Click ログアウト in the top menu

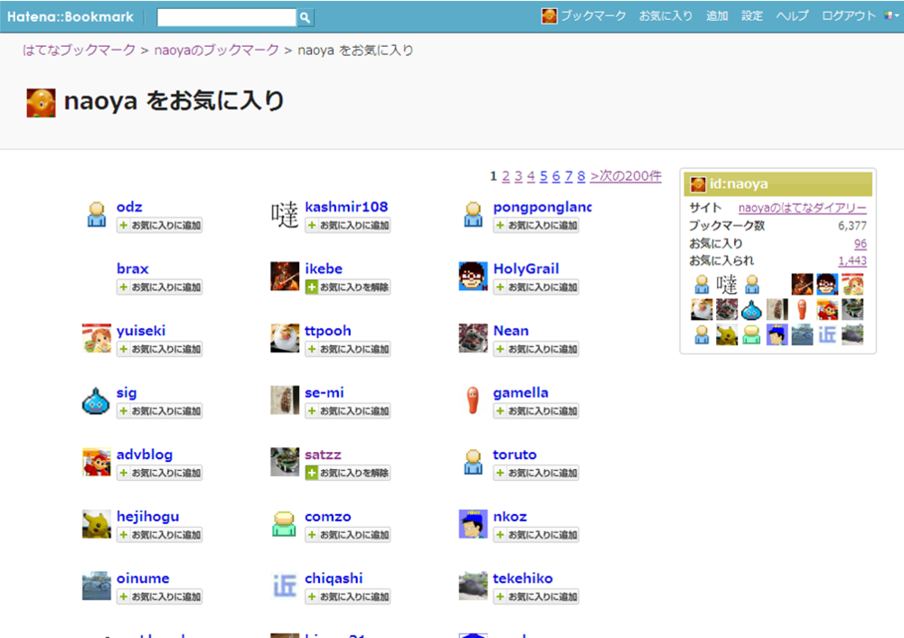click(849, 16)
